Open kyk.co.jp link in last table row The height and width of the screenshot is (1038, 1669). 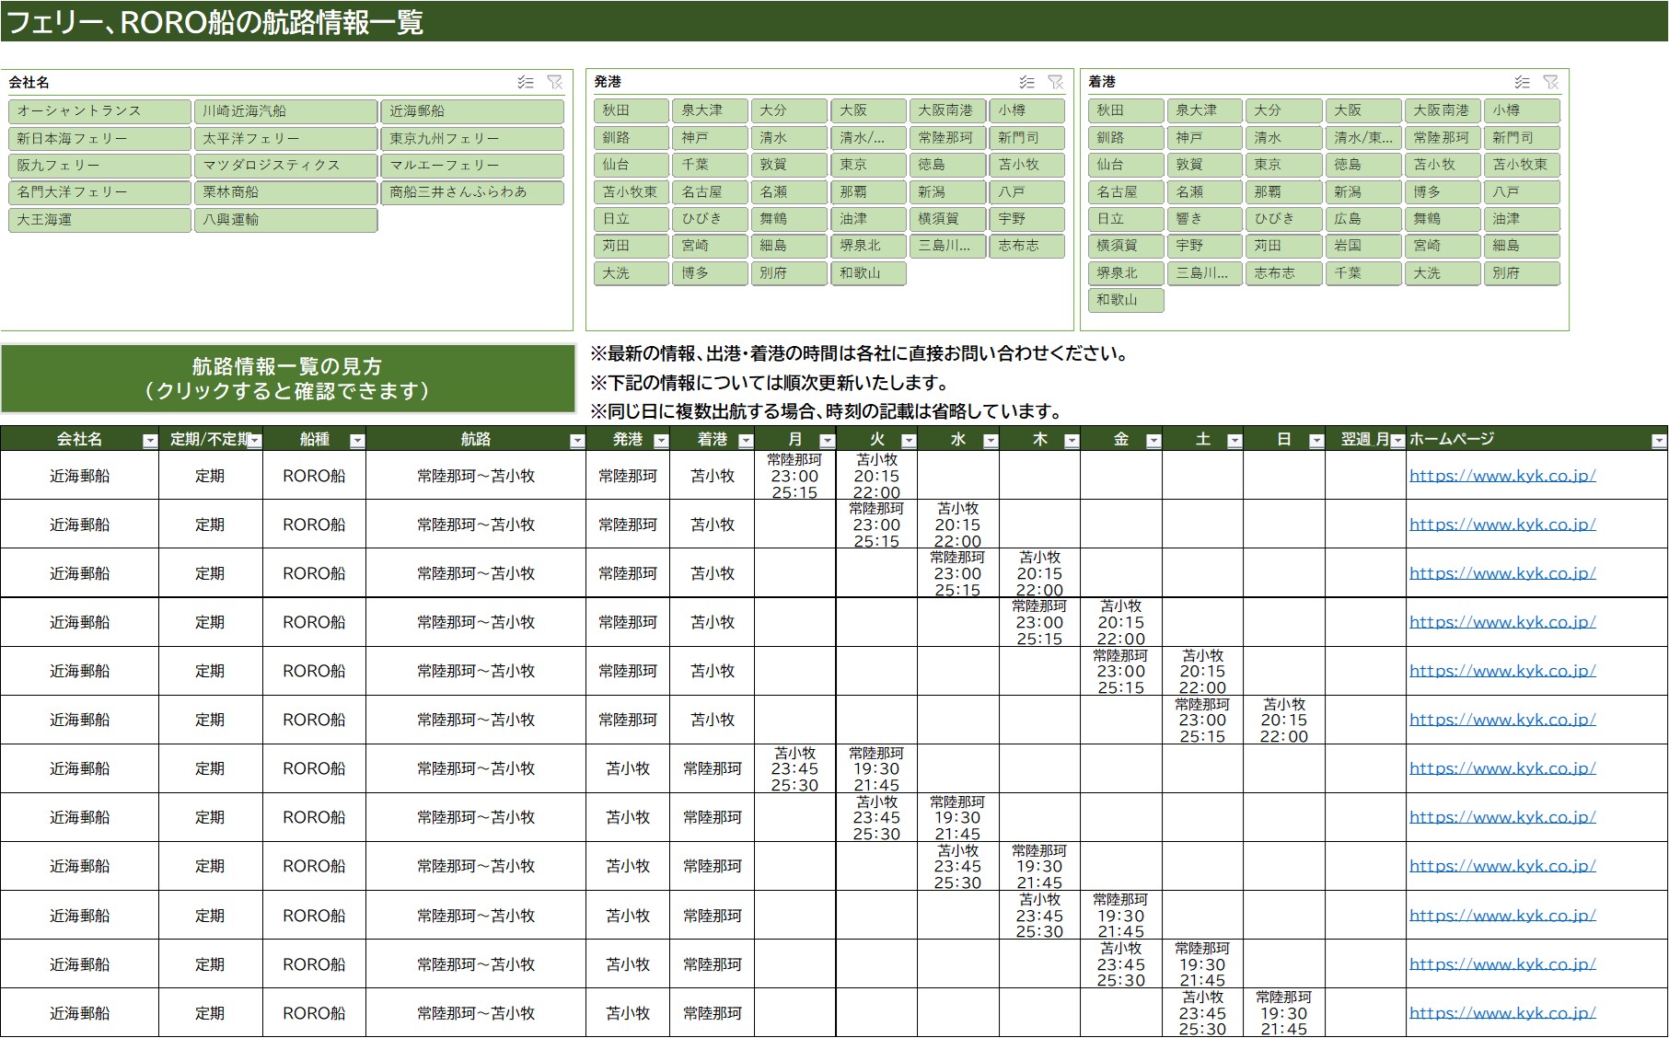click(1502, 1013)
